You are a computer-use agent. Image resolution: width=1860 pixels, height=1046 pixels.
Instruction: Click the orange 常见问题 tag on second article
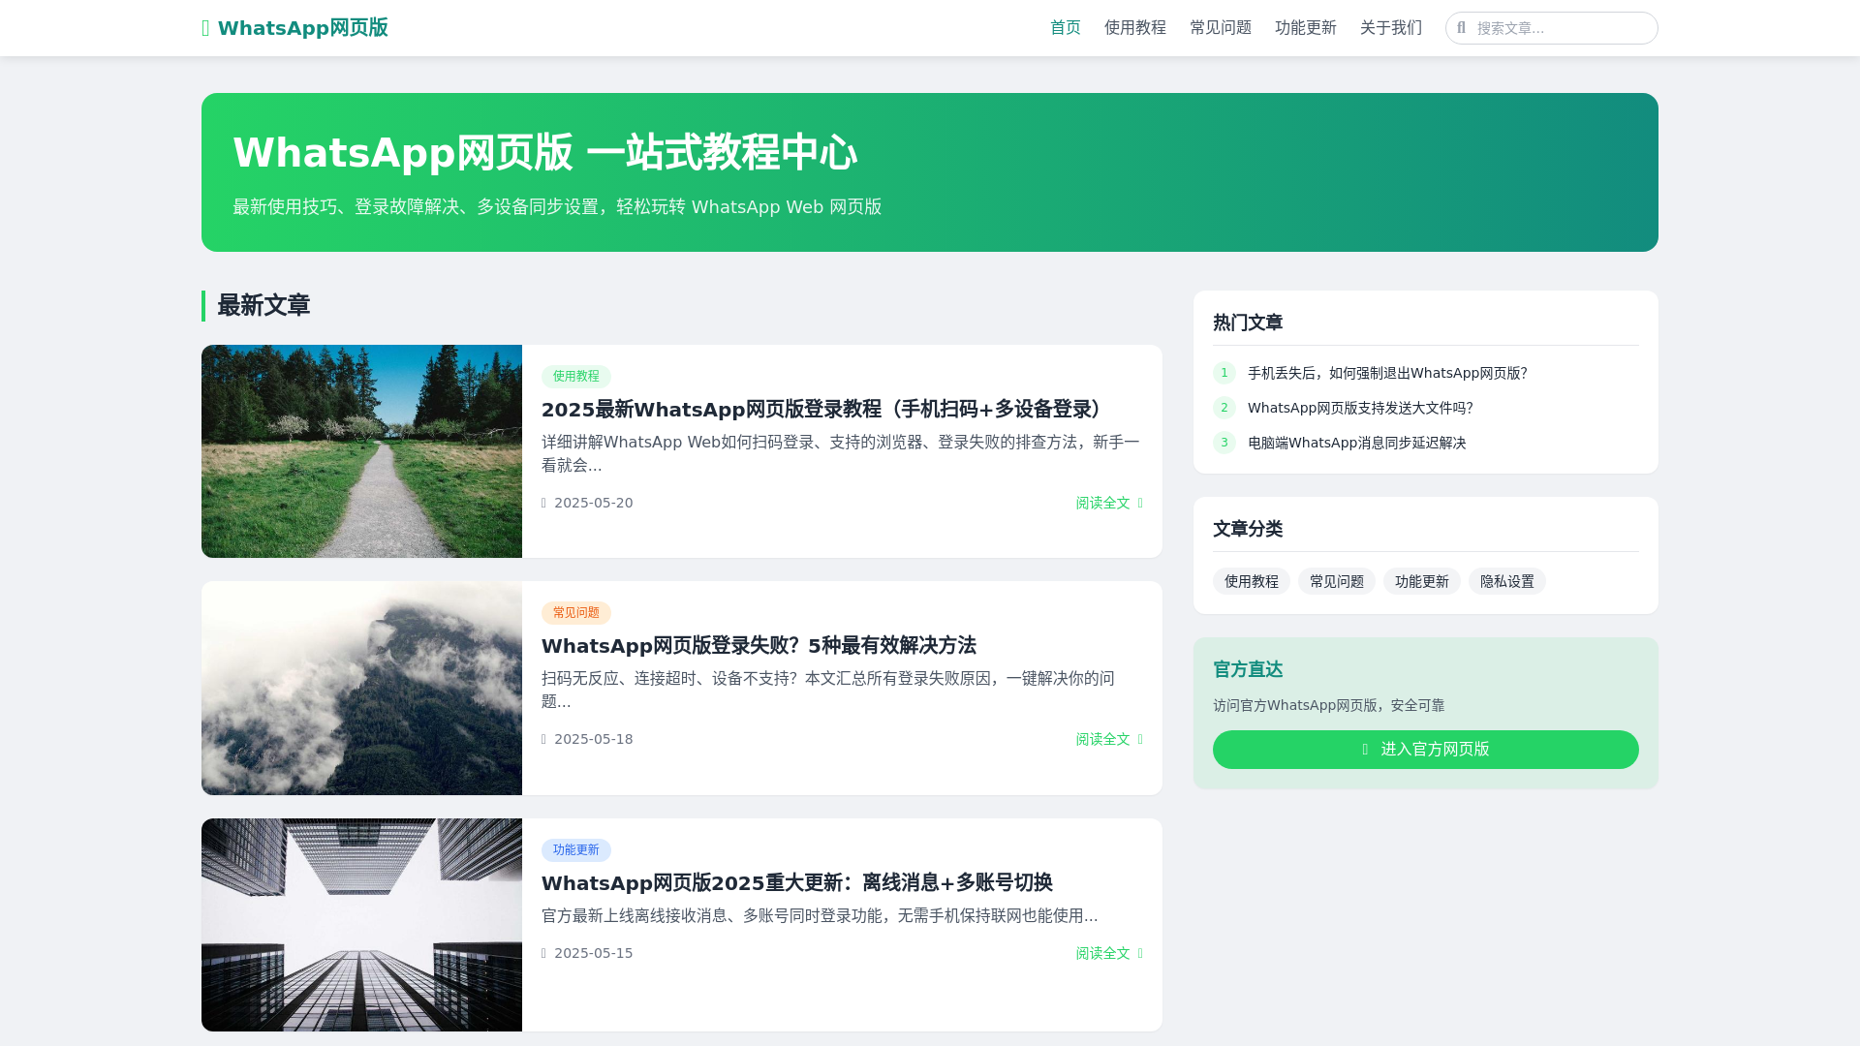point(575,612)
